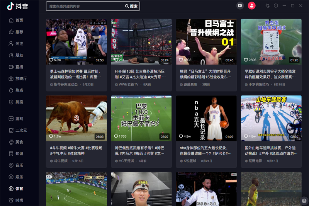This screenshot has width=309, height=206.
Task: Click title text starting '早就听说刘志强谷子大师'
Action: [270, 74]
